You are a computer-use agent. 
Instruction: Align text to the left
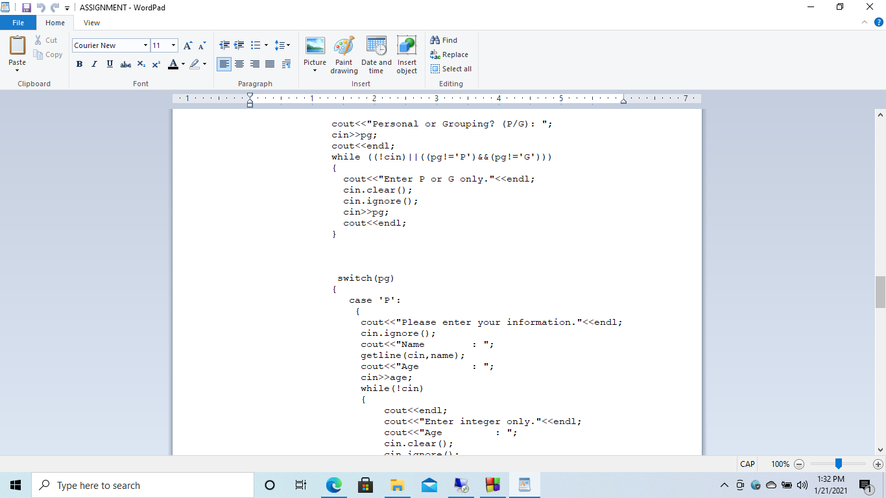[x=224, y=64]
